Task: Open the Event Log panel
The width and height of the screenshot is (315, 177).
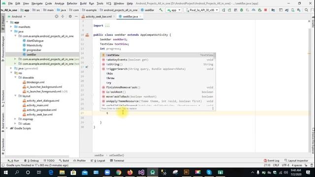Action: point(271,161)
